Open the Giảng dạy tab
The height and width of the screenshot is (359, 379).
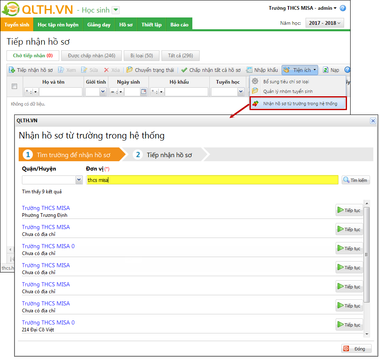click(x=99, y=24)
